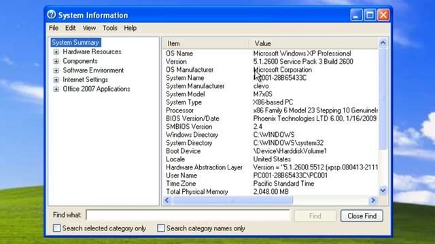The height and width of the screenshot is (244, 435).
Task: Click the value United States
Action: pyautogui.click(x=272, y=159)
